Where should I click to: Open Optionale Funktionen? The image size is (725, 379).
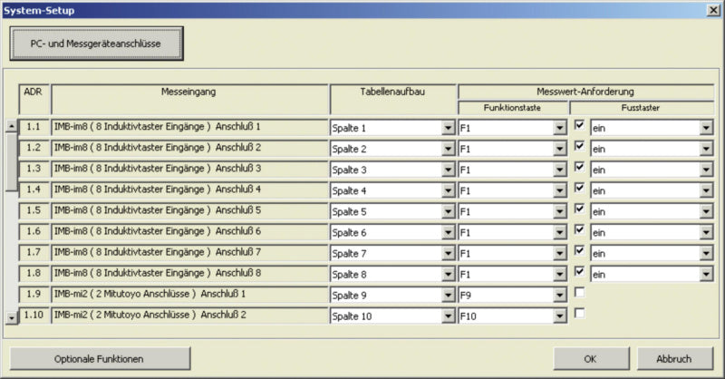99,358
